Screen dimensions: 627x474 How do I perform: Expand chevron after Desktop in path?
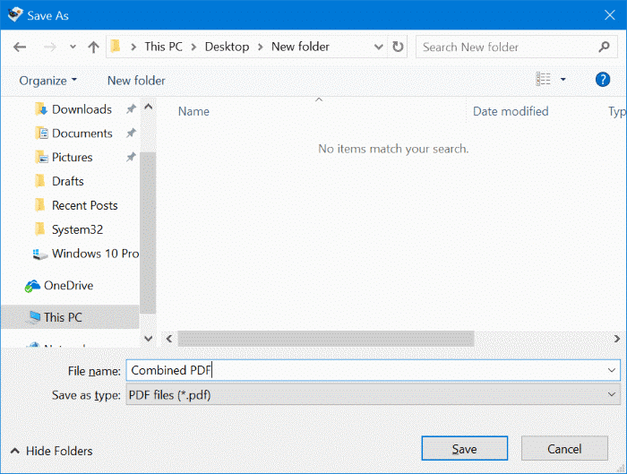pyautogui.click(x=261, y=47)
